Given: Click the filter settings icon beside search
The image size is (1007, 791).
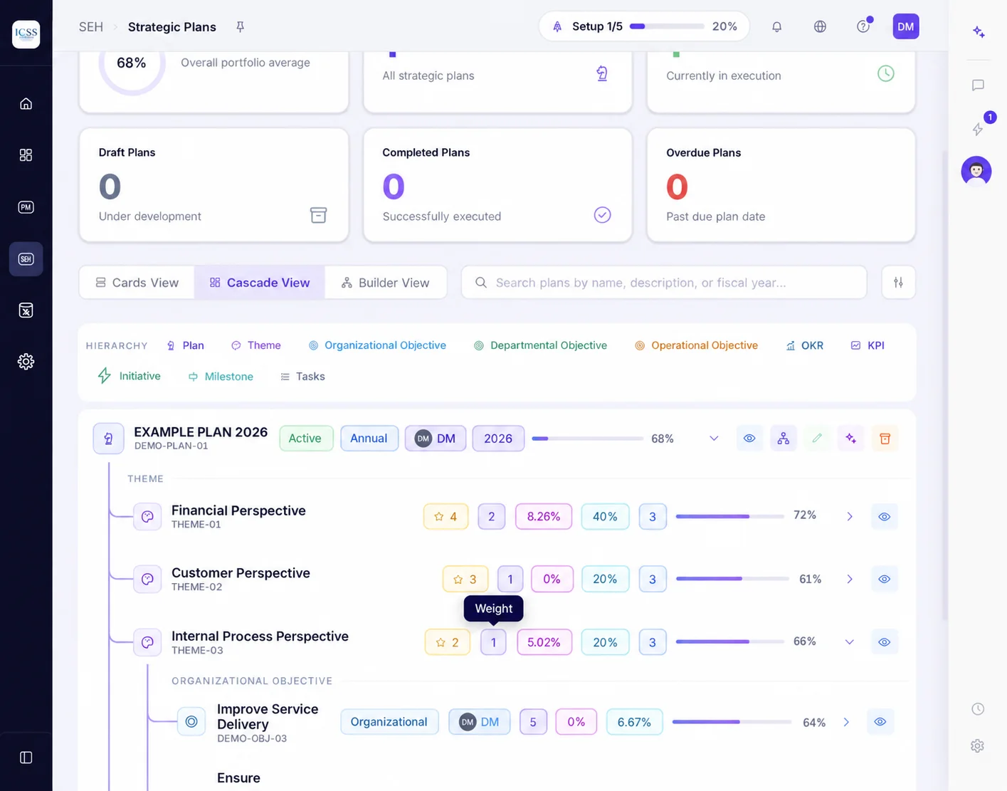Looking at the screenshot, I should coord(898,283).
